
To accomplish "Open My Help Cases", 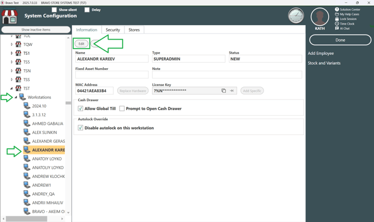I will pos(347,14).
